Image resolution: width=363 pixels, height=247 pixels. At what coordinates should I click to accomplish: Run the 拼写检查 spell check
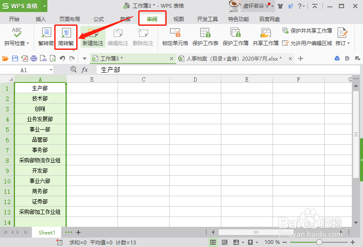pyautogui.click(x=17, y=37)
